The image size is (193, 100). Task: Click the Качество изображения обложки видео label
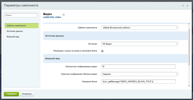[x=79, y=74]
